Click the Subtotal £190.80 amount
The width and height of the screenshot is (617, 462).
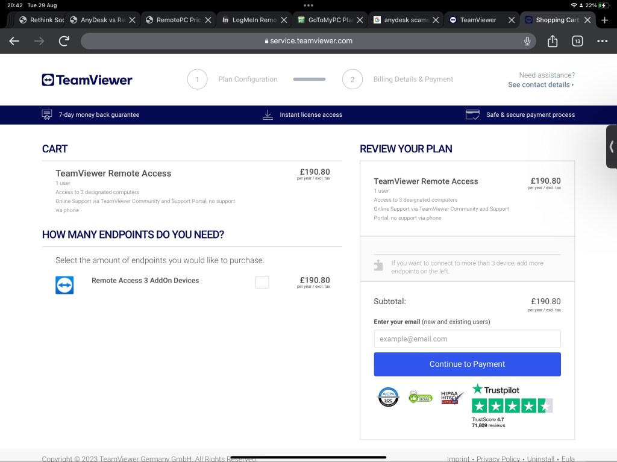click(x=546, y=301)
